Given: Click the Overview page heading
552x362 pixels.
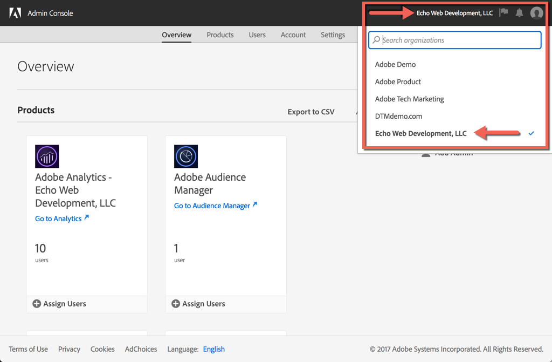Looking at the screenshot, I should pos(46,66).
